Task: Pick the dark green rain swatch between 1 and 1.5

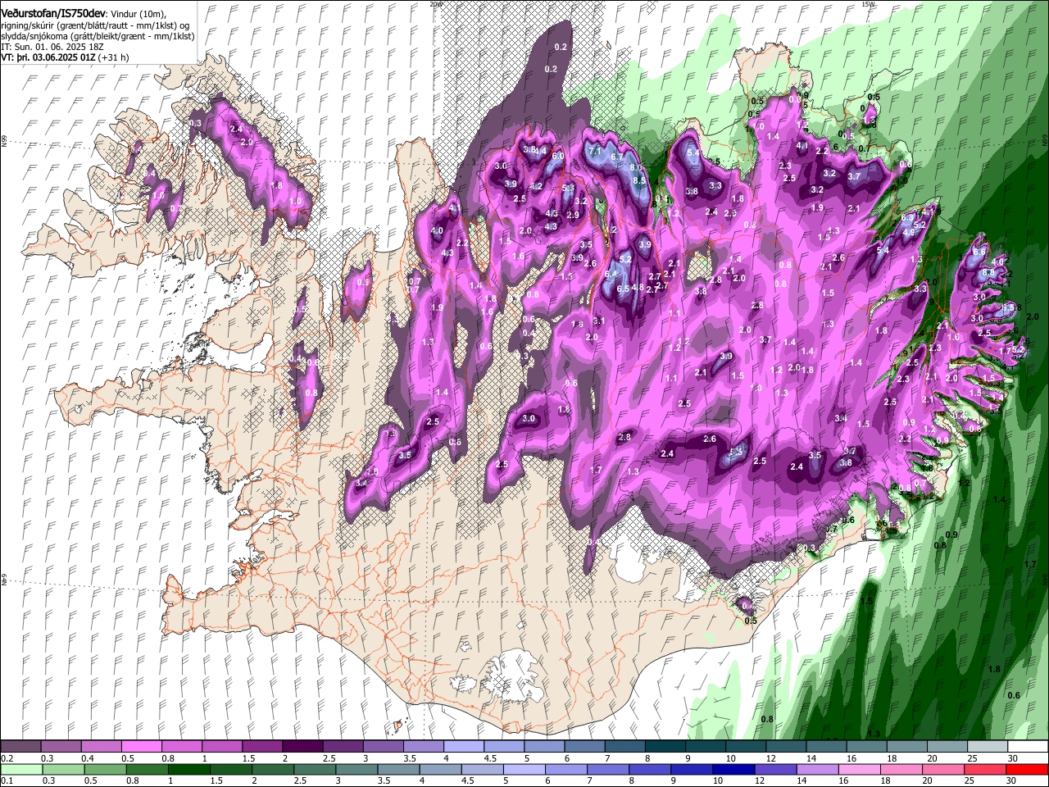Action: pyautogui.click(x=188, y=769)
